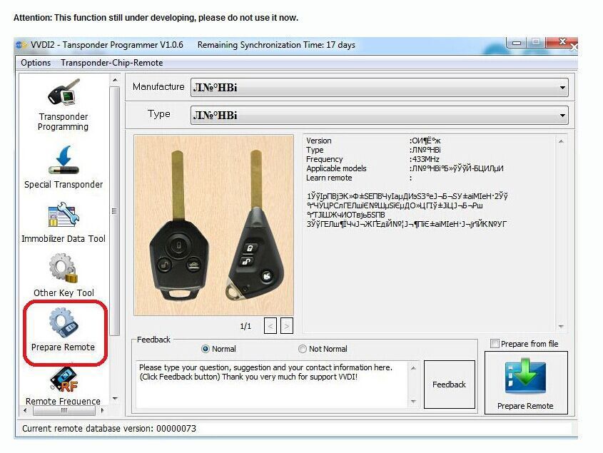The width and height of the screenshot is (603, 453).
Task: Click inside the feedback message text box
Action: [x=271, y=385]
